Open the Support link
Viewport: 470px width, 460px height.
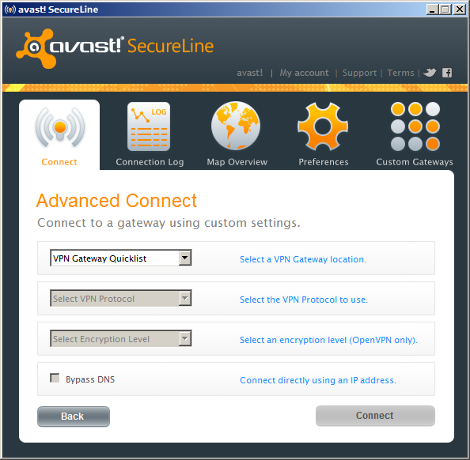click(359, 73)
